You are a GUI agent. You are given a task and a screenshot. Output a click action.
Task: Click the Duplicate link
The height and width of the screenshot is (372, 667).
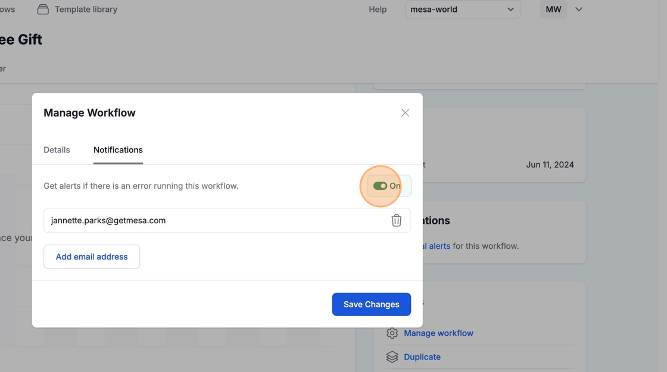[422, 357]
